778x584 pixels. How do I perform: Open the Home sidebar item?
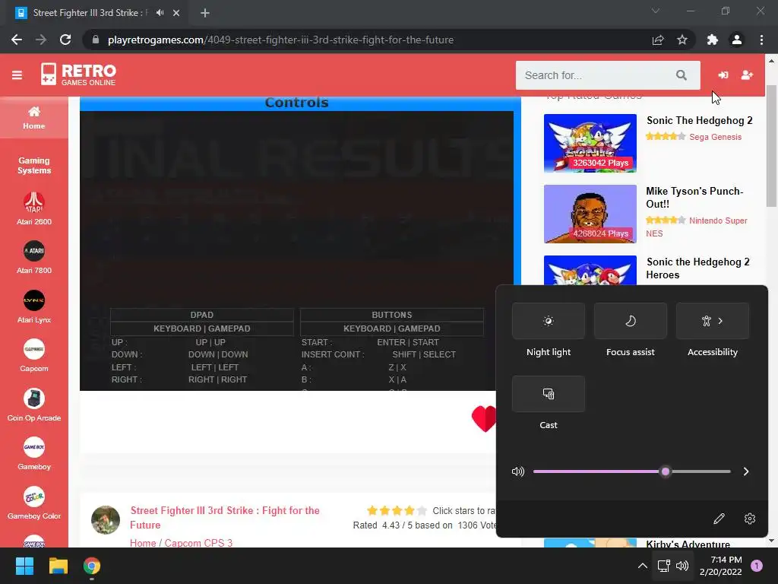click(33, 118)
